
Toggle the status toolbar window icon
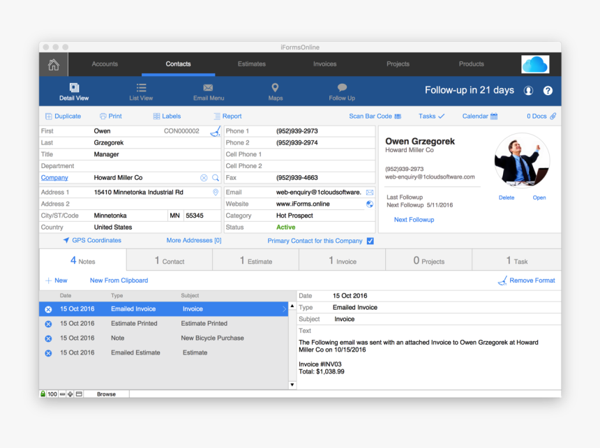click(x=79, y=394)
